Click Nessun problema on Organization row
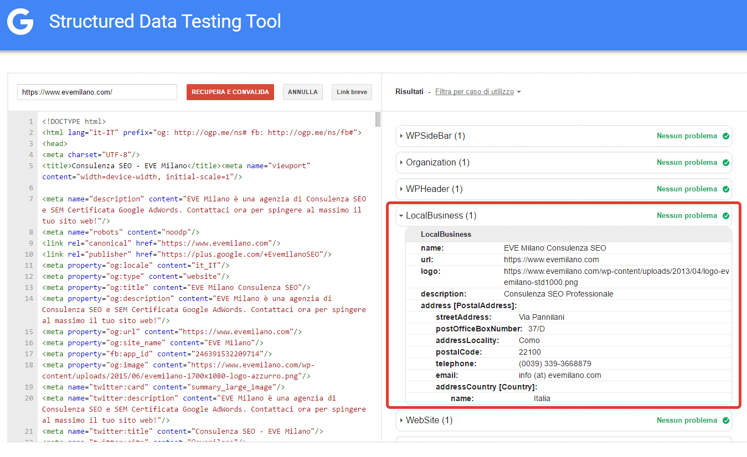 point(687,163)
